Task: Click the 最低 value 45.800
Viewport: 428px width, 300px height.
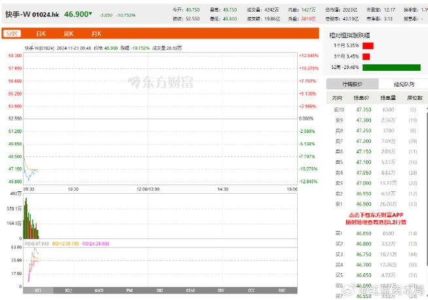Action: tap(230, 19)
